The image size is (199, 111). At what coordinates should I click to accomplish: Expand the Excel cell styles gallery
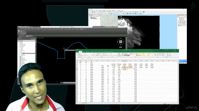153,55
